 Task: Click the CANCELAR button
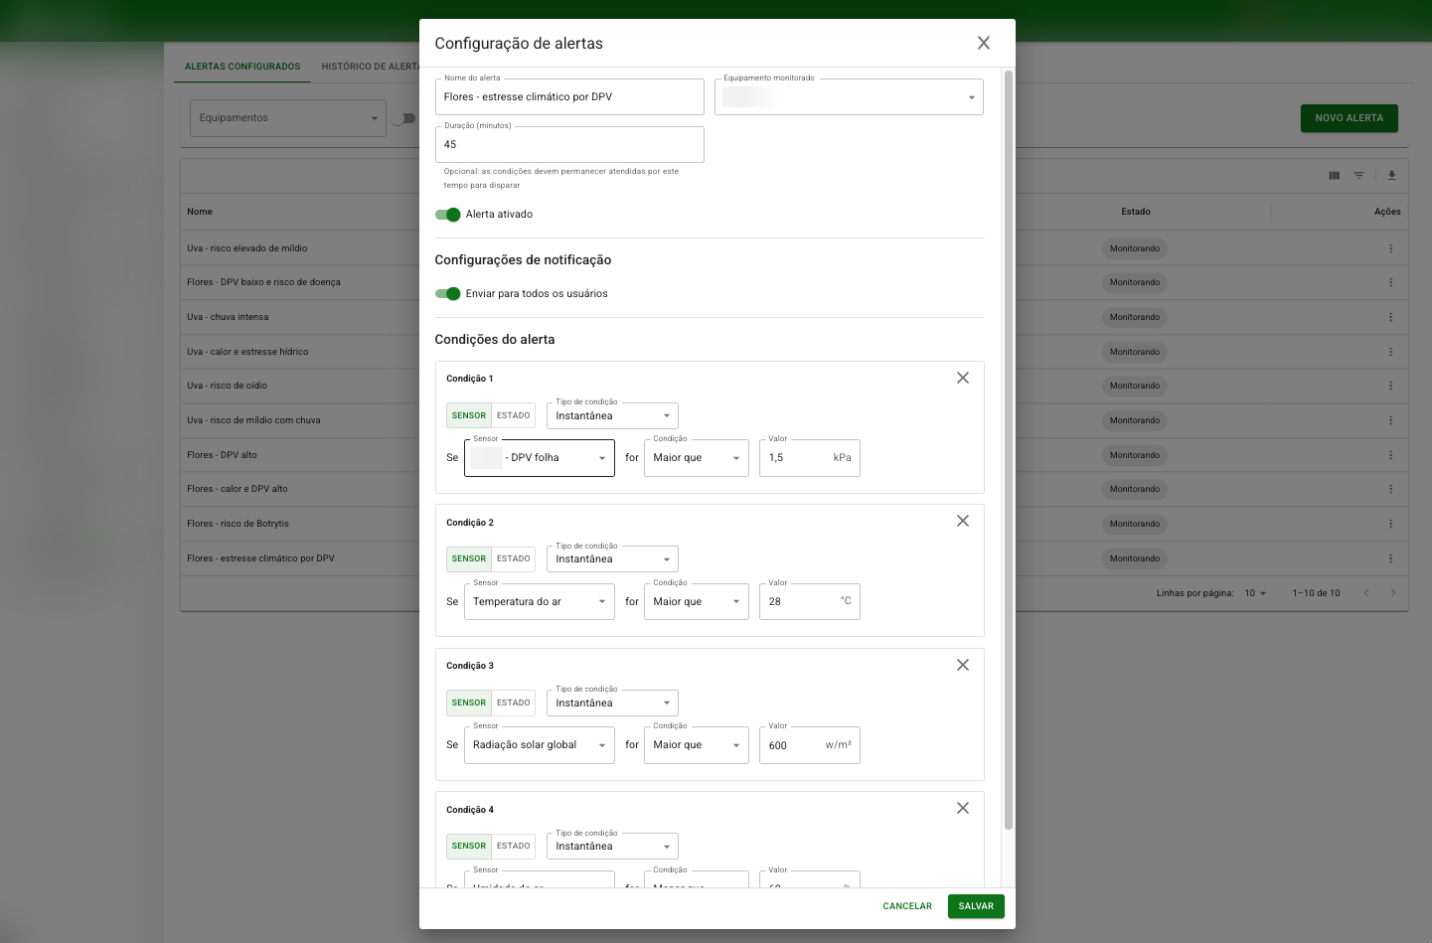click(x=907, y=906)
